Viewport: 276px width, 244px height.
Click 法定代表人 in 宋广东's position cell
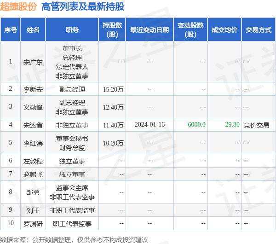pyautogui.click(x=72, y=67)
